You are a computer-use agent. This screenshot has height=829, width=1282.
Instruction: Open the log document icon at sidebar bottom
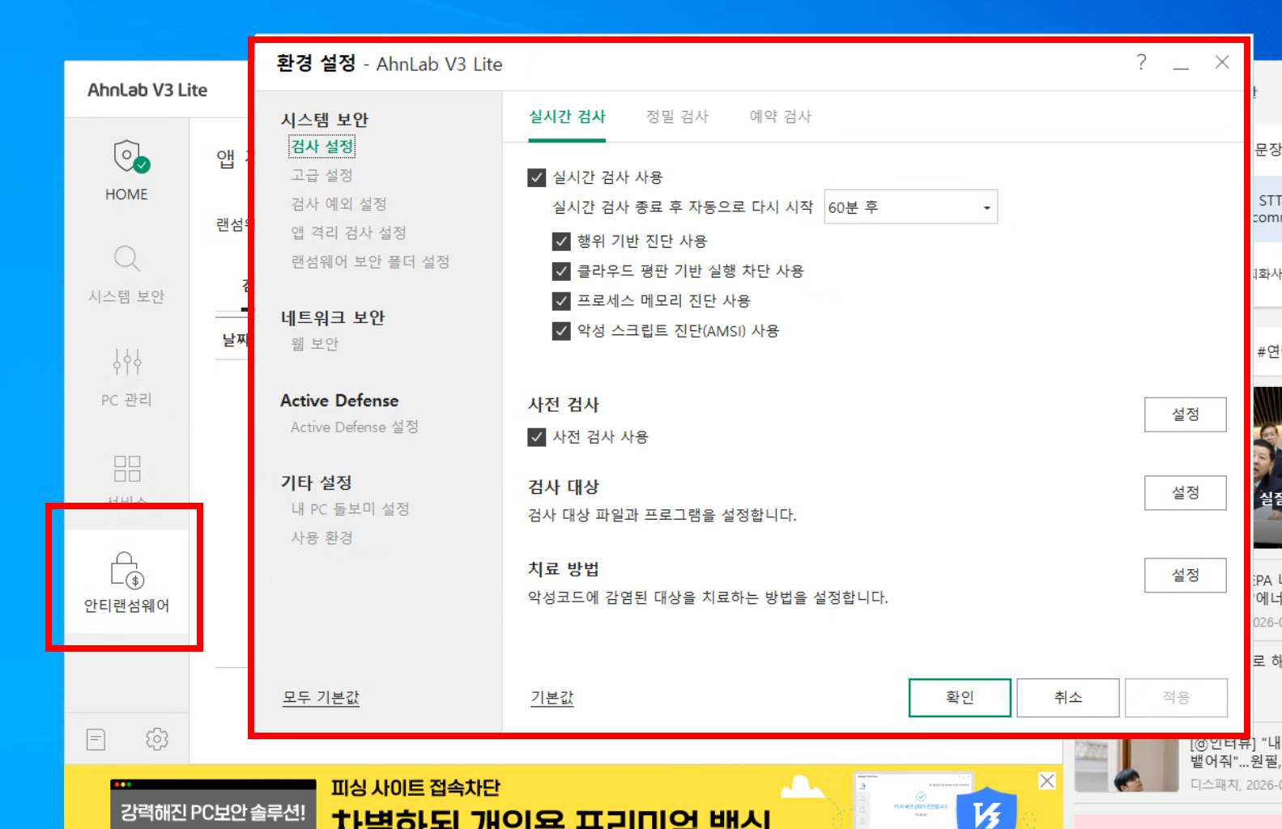tap(96, 739)
